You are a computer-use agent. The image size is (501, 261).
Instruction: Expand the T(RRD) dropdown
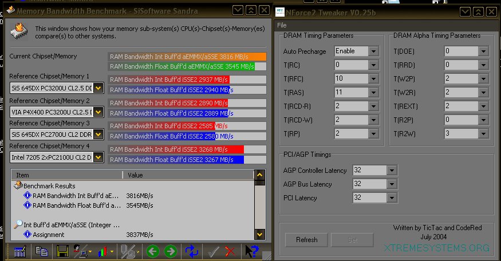click(x=483, y=65)
